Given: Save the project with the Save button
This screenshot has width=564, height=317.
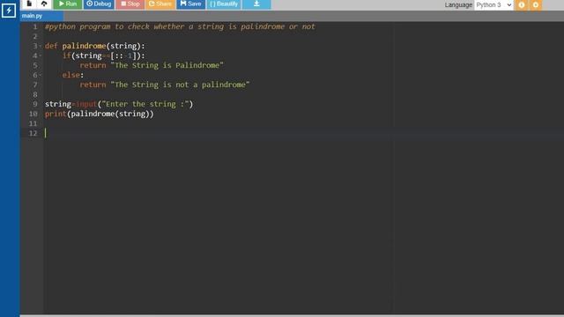Looking at the screenshot, I should pos(190,4).
